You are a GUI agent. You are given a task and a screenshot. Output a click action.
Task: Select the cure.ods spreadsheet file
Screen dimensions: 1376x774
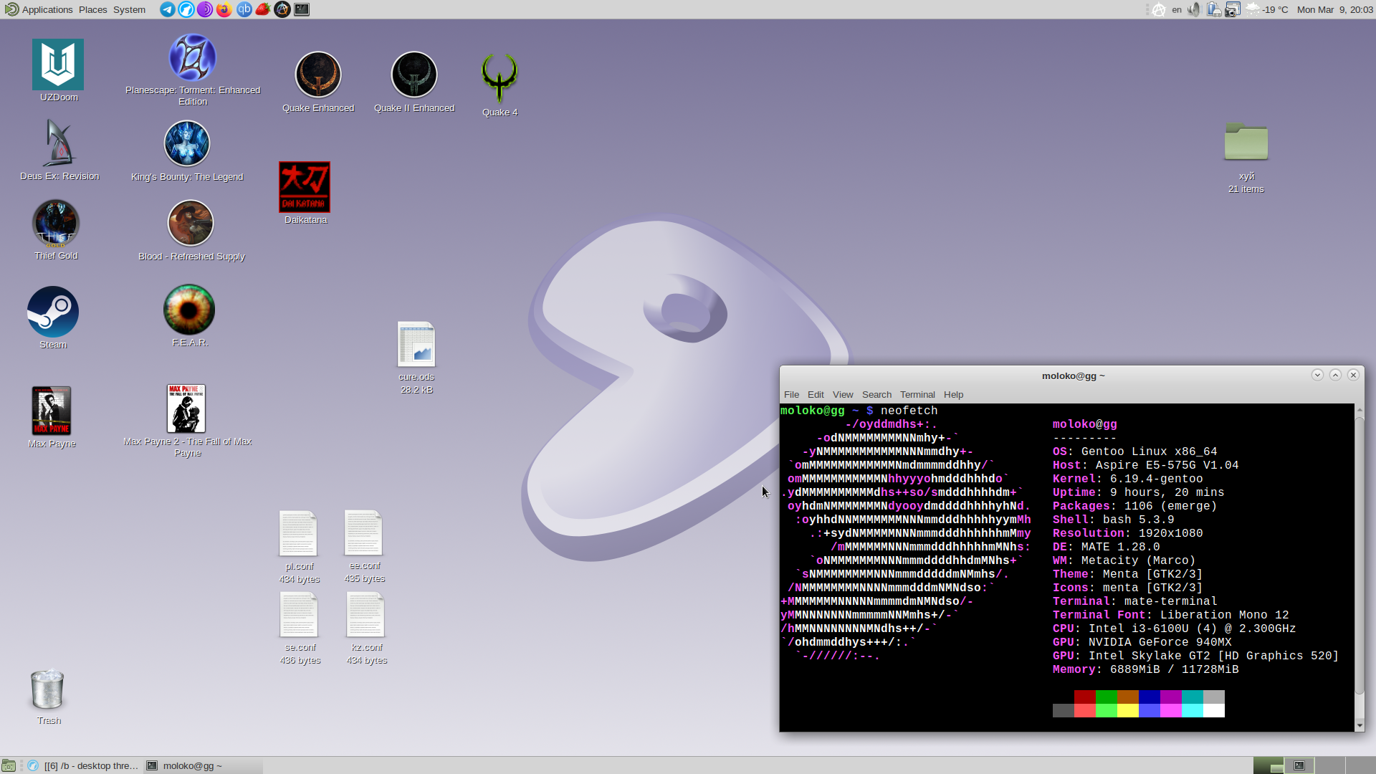(x=416, y=345)
